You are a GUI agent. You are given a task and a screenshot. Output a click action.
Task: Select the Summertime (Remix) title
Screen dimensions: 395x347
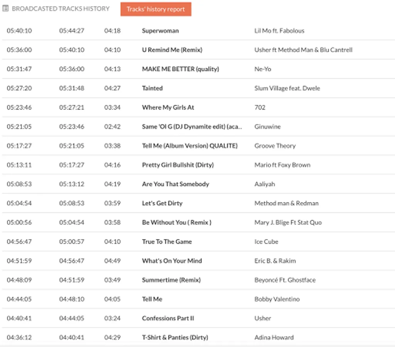click(x=171, y=280)
